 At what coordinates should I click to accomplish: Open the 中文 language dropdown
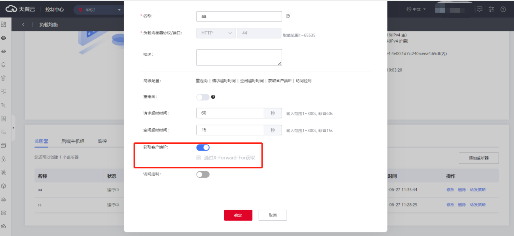(x=415, y=9)
